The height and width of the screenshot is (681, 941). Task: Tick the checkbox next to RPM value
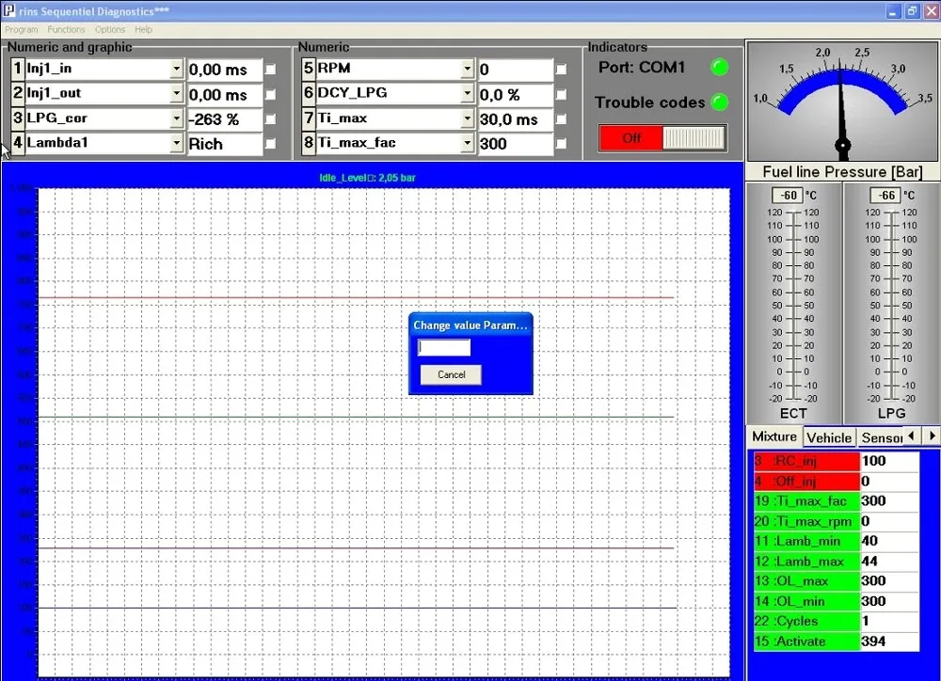[x=561, y=70]
